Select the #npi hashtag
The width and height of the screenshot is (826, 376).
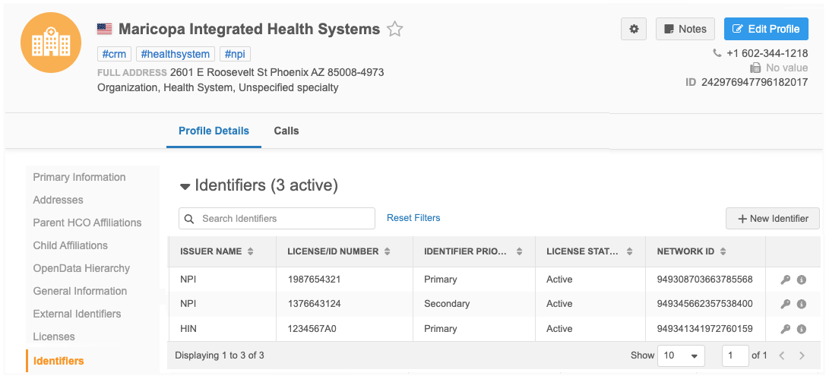(x=235, y=54)
